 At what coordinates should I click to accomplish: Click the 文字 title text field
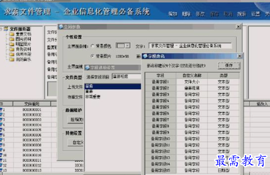pyautogui.click(x=190, y=46)
